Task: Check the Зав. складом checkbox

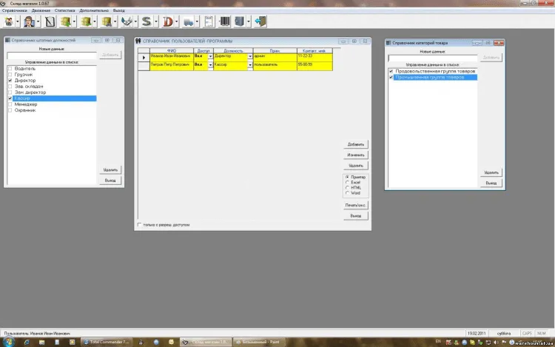Action: pos(10,87)
